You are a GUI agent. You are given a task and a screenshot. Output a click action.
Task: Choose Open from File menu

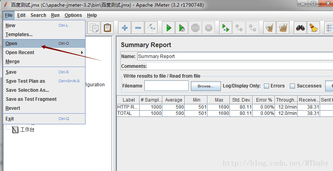point(44,44)
